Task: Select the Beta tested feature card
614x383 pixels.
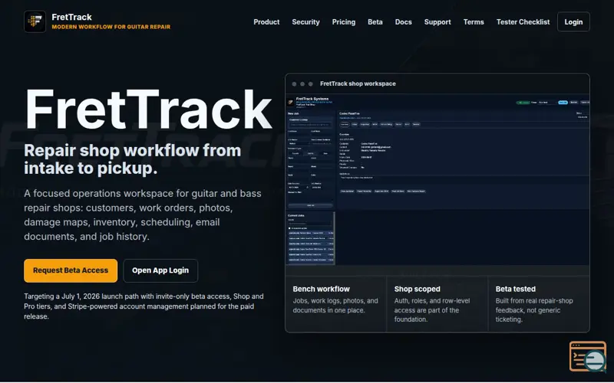Action: 539,303
